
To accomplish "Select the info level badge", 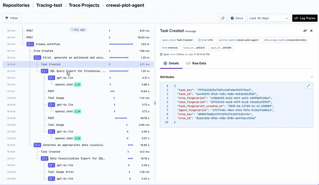I will point(207,40).
